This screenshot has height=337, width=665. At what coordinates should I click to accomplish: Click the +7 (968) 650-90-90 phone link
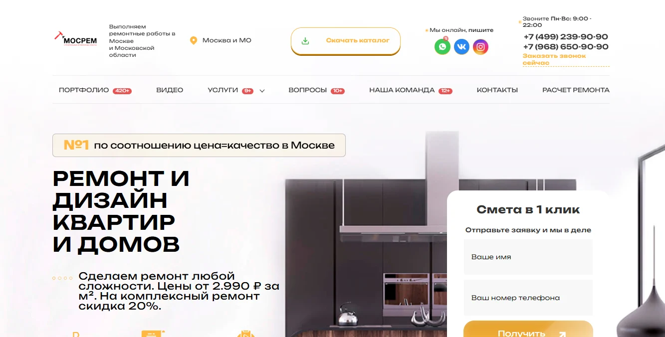[x=566, y=47]
